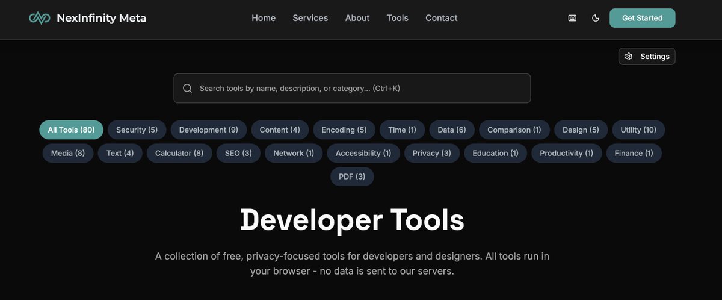This screenshot has width=722, height=300.
Task: Select Comparison (1) category chip
Action: (514, 130)
